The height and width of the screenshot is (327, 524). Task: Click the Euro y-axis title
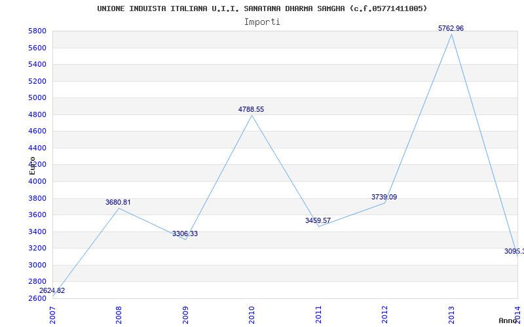(32, 166)
